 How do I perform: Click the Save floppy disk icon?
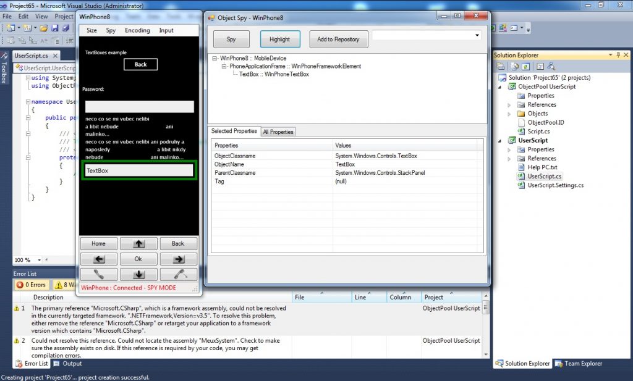pyautogui.click(x=54, y=28)
